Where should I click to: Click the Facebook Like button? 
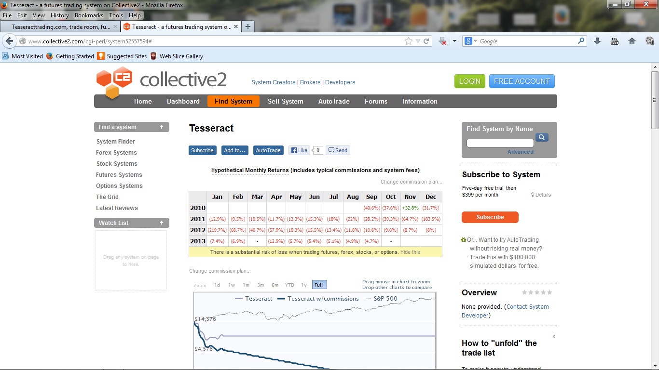coord(299,150)
